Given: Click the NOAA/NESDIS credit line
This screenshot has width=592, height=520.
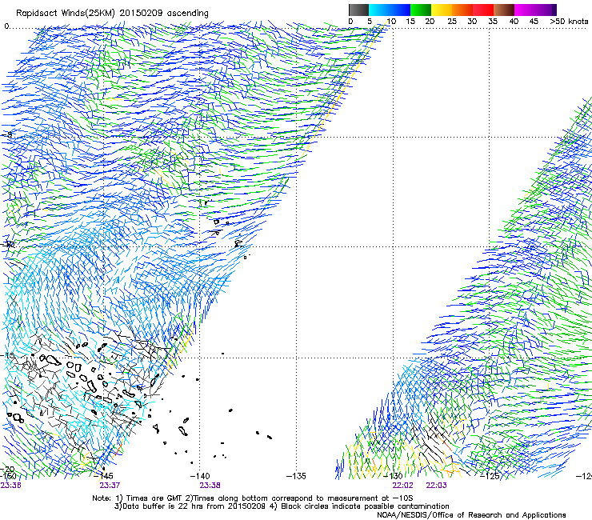Looking at the screenshot, I should tap(471, 515).
